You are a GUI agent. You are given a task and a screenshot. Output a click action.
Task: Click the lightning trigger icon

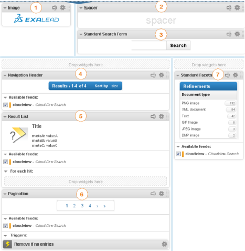tap(7, 244)
